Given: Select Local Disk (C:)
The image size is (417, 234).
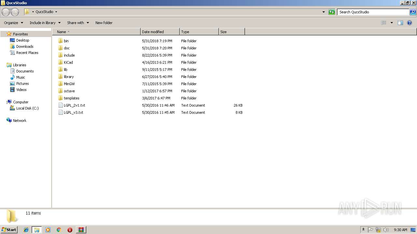Looking at the screenshot, I should pyautogui.click(x=27, y=108).
